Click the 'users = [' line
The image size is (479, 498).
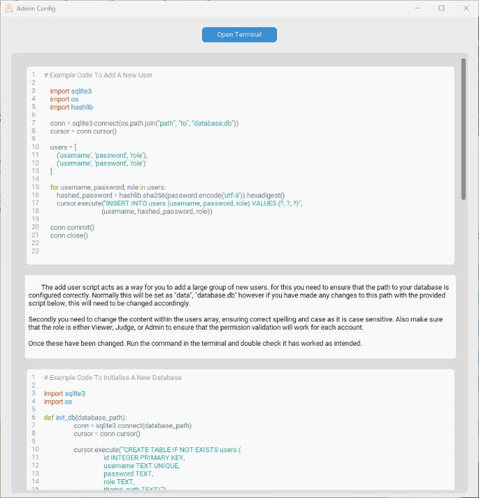point(63,147)
